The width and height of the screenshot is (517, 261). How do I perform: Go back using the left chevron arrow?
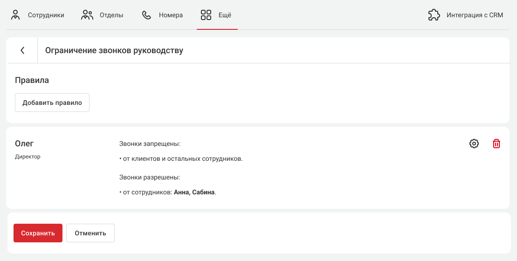coord(22,50)
